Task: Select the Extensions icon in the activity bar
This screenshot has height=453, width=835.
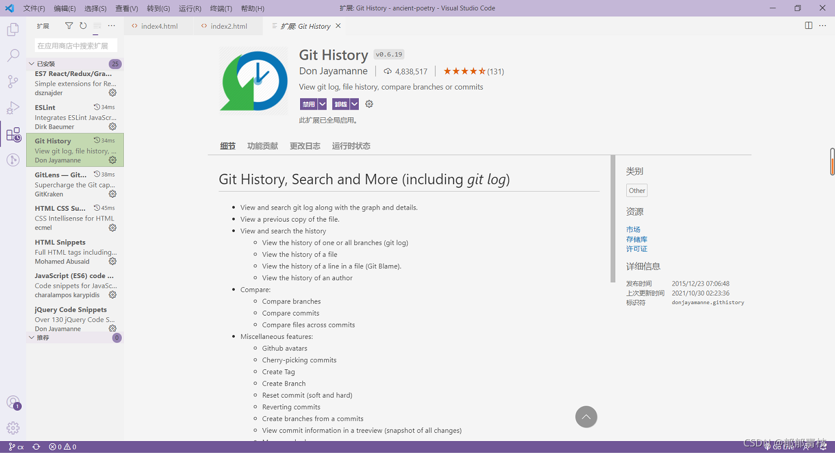Action: 13,134
